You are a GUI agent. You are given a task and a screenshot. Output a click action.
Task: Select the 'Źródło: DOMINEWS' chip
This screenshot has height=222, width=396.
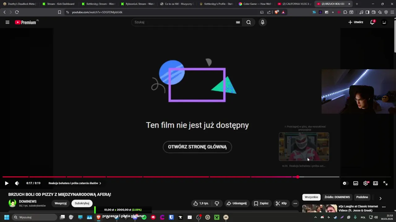[337, 197]
